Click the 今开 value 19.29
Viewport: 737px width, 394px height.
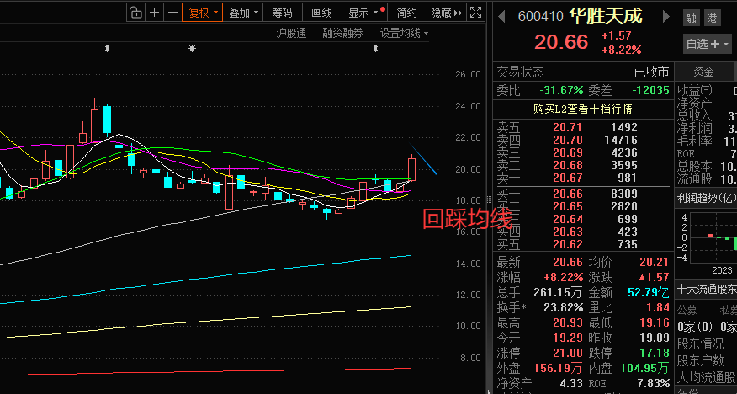click(567, 338)
